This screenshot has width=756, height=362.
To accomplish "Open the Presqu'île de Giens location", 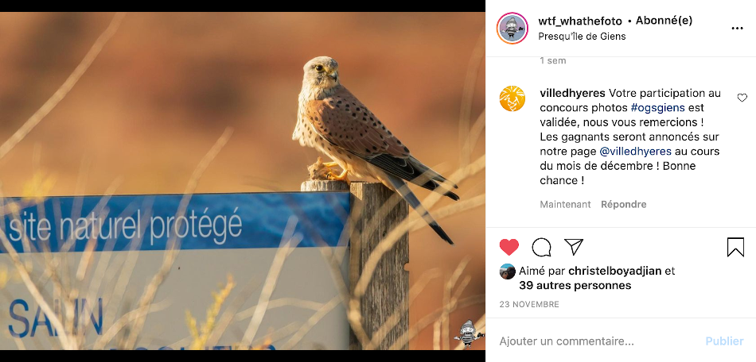I will (582, 36).
